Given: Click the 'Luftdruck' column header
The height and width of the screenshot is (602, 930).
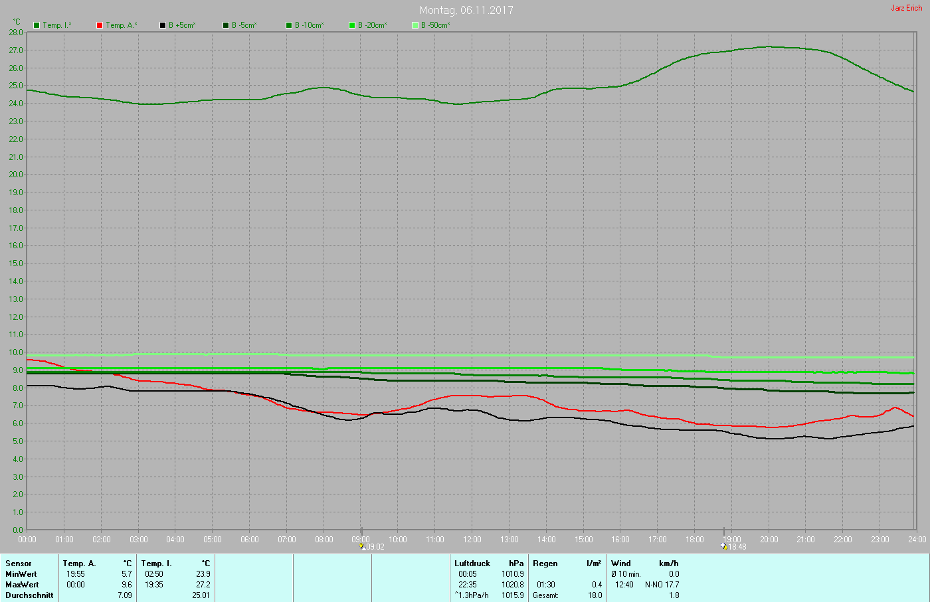Looking at the screenshot, I should click(x=472, y=564).
